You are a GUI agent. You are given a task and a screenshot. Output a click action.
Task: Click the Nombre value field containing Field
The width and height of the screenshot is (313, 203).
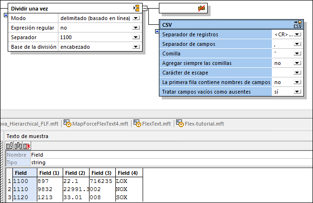click(x=171, y=155)
